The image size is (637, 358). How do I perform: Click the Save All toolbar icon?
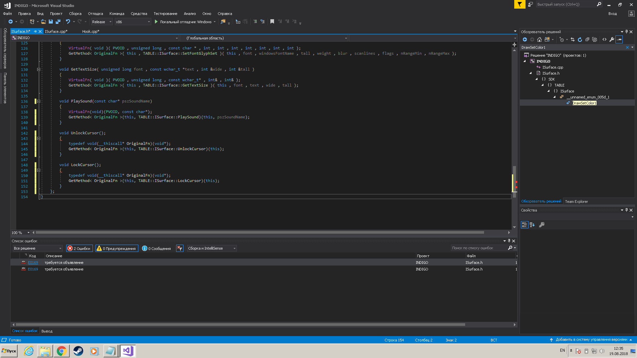tap(58, 22)
